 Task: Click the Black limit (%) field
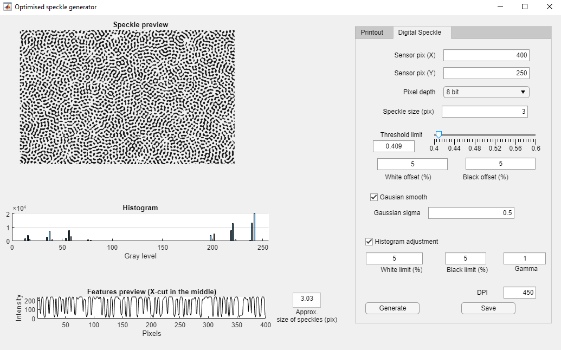(x=466, y=258)
